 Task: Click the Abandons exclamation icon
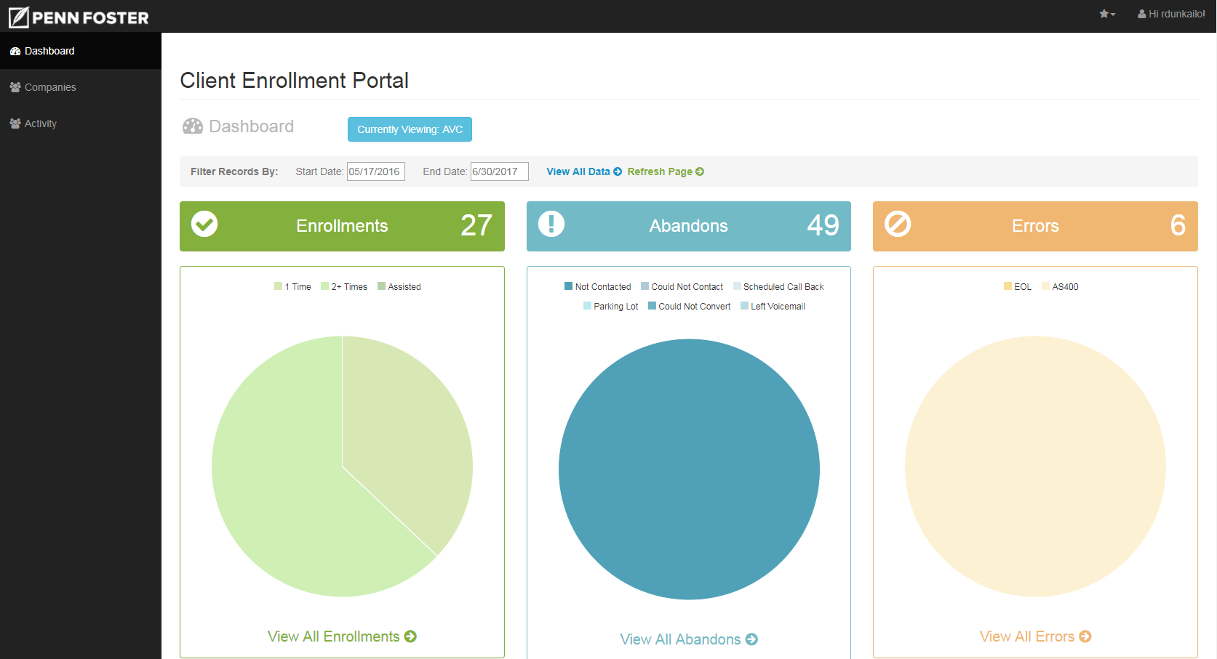coord(551,224)
